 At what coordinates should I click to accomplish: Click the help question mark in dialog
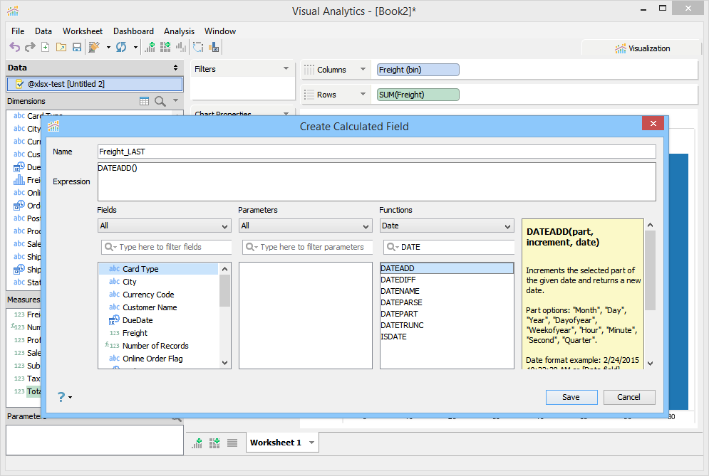(x=62, y=397)
